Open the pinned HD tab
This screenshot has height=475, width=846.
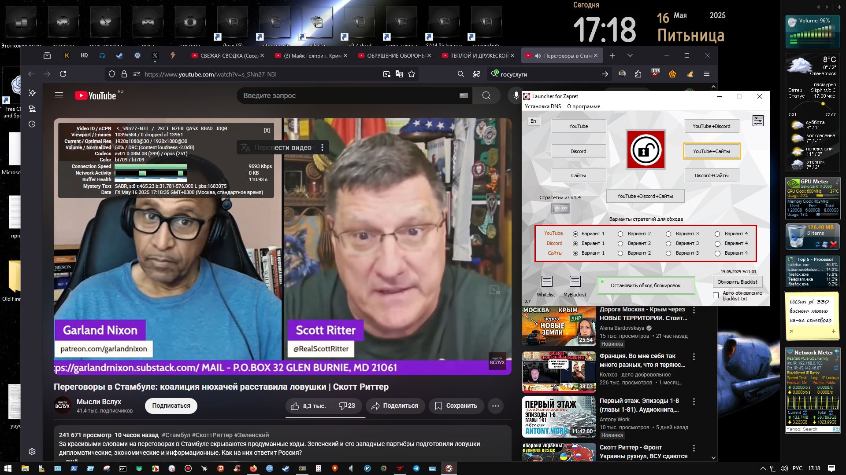click(x=84, y=55)
